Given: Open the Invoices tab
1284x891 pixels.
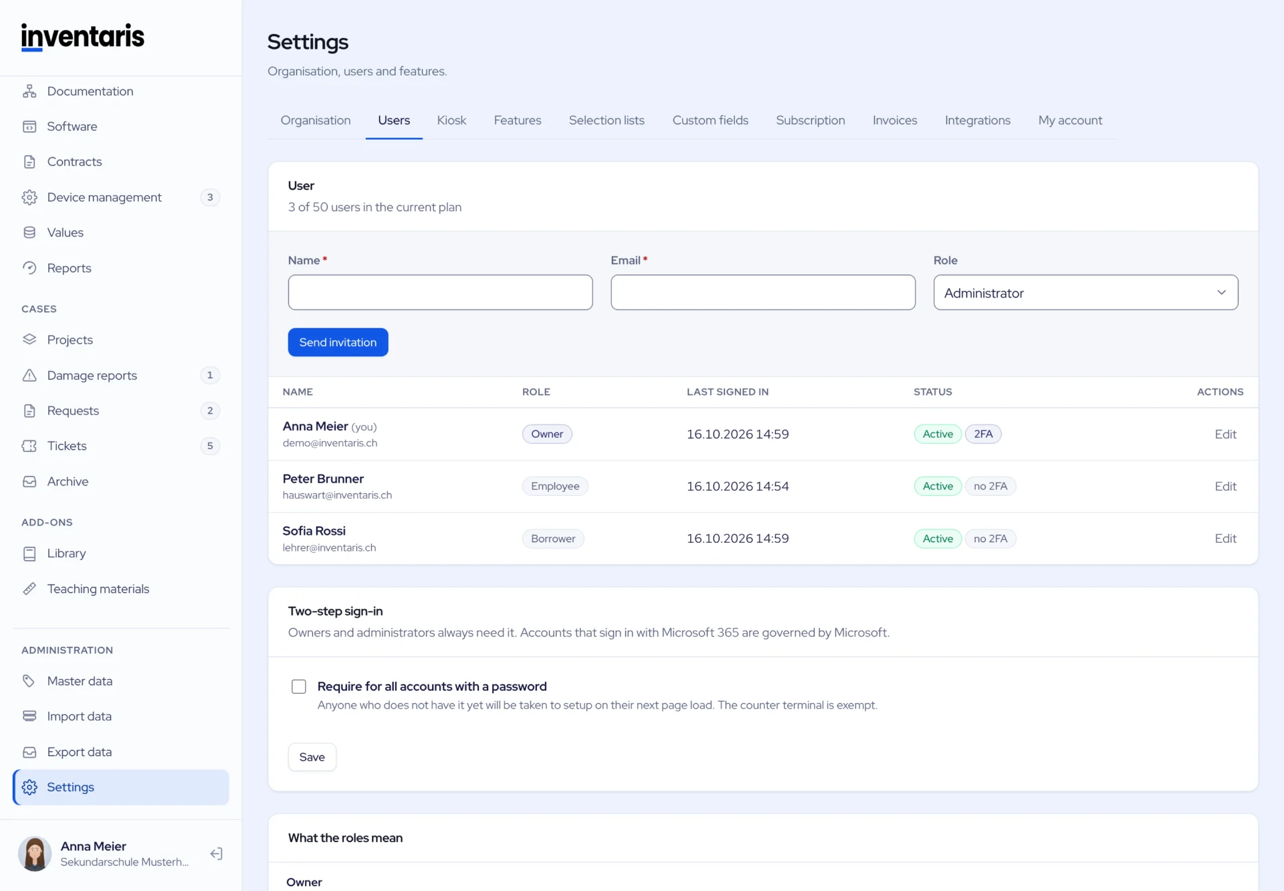Looking at the screenshot, I should [895, 120].
